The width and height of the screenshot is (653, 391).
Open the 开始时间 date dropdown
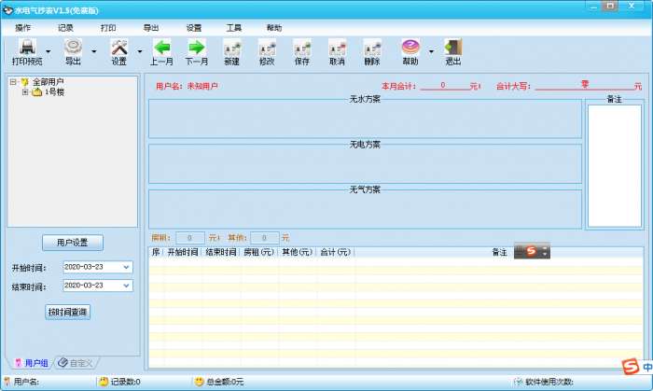[127, 268]
